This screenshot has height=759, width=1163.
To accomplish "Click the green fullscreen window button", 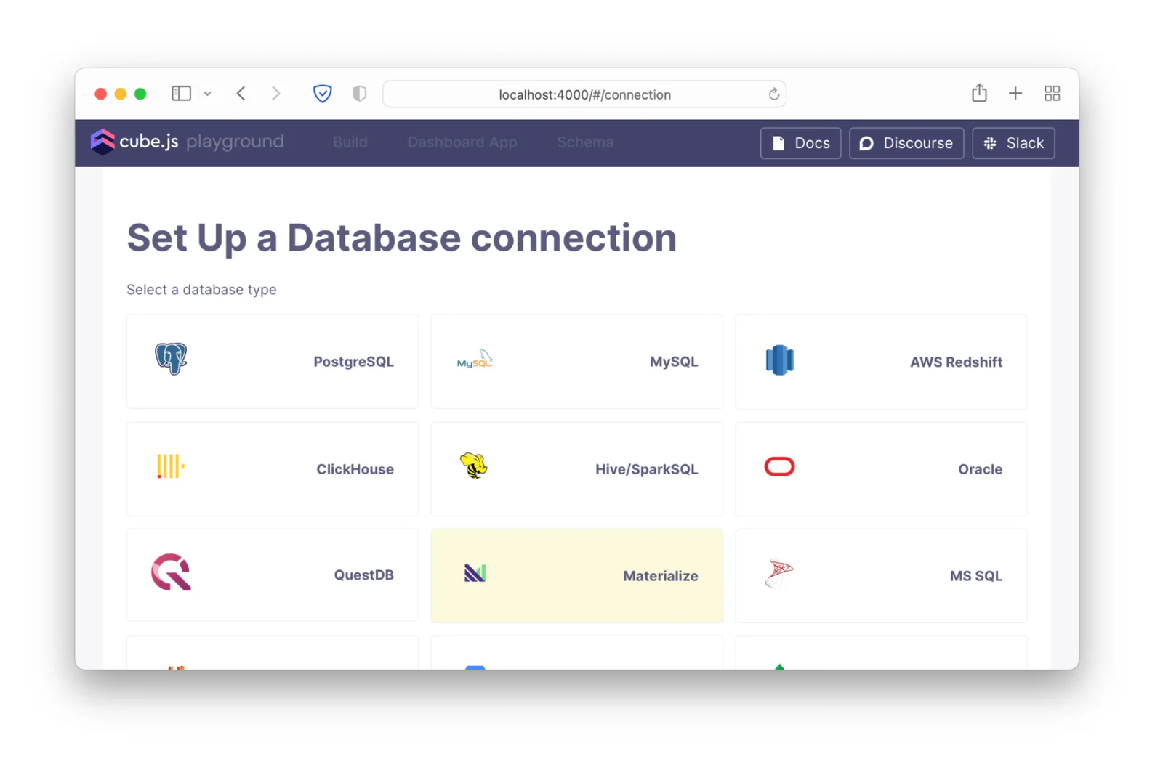I will 140,94.
